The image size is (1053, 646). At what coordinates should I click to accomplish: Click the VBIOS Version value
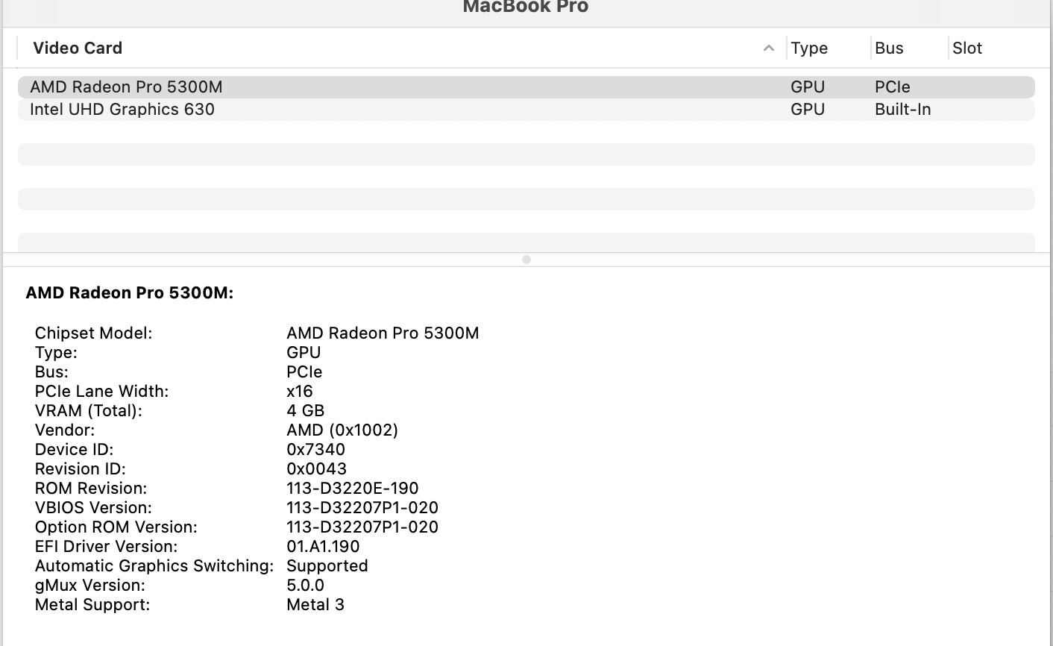(x=362, y=508)
